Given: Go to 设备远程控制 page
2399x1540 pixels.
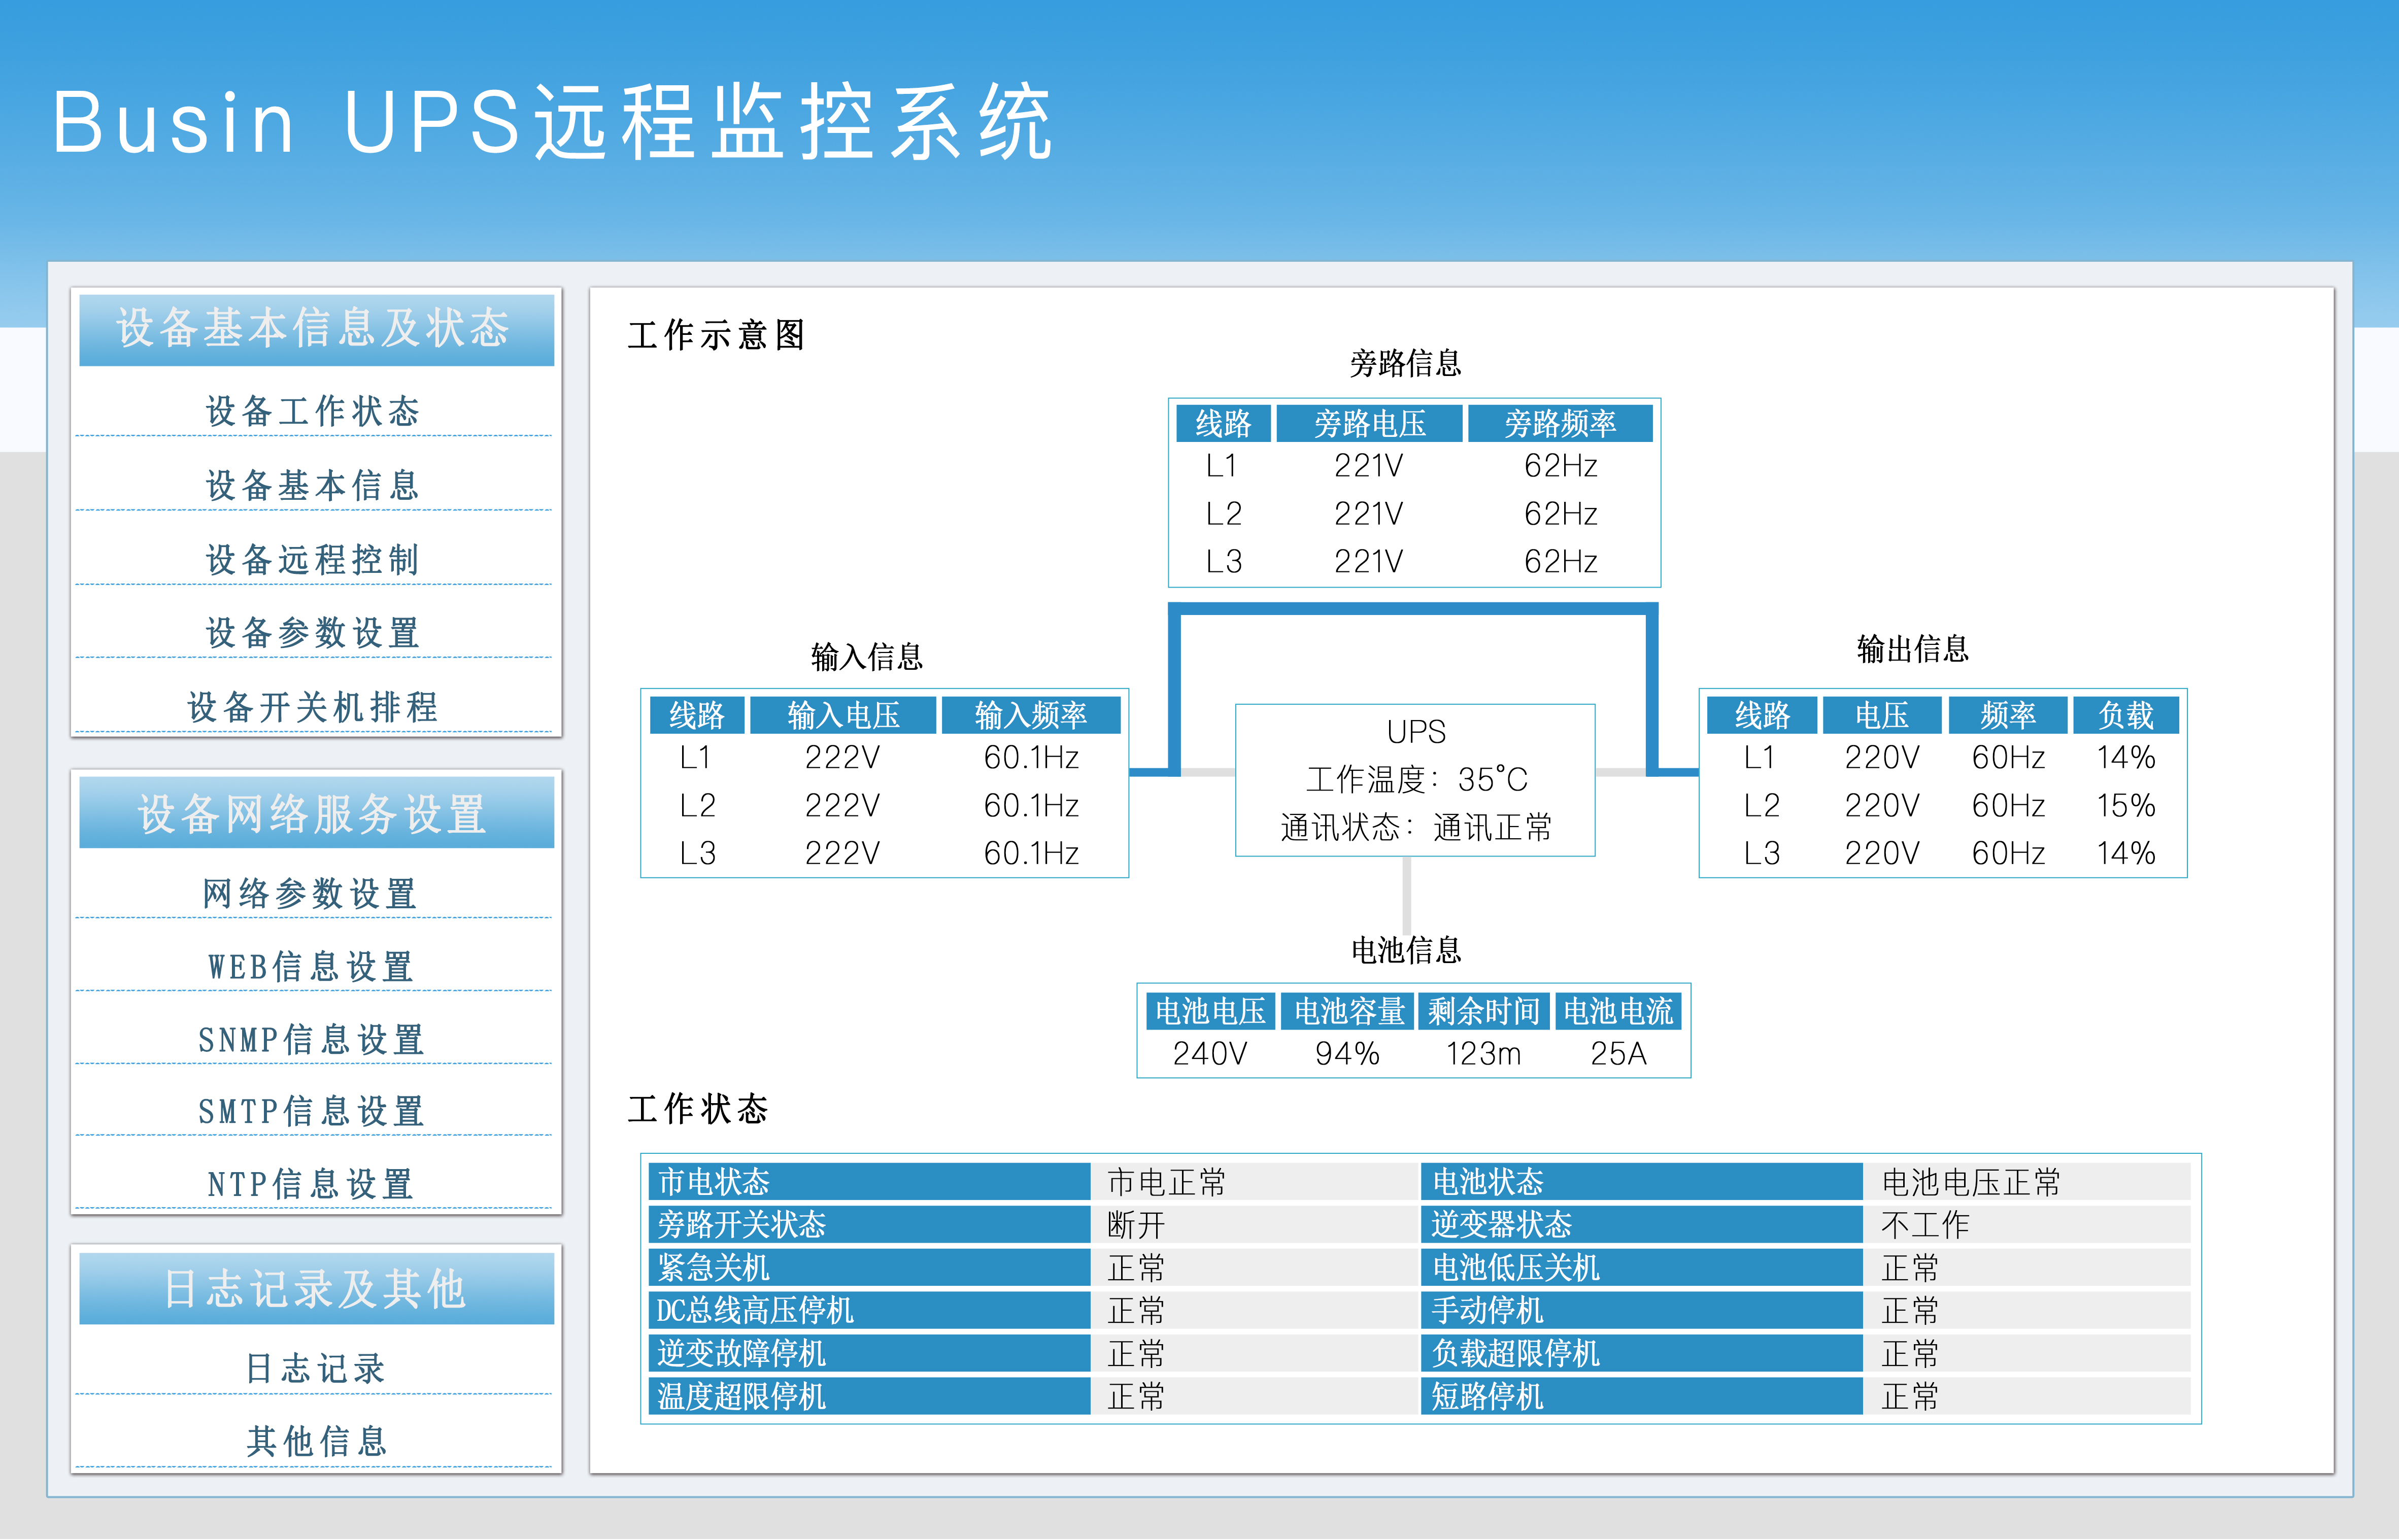Looking at the screenshot, I should (313, 559).
